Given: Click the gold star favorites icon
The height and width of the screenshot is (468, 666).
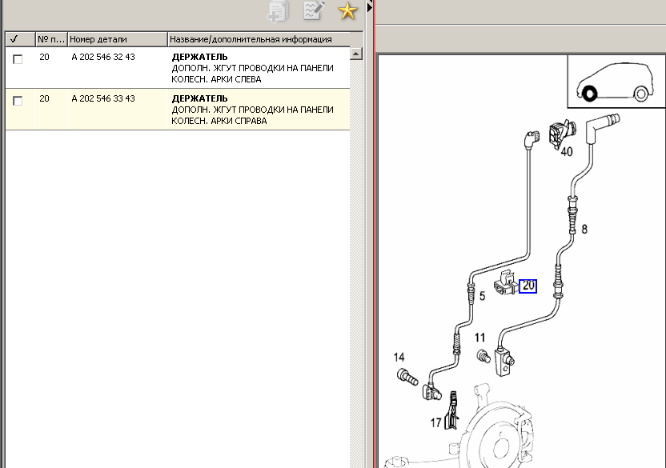Looking at the screenshot, I should tap(347, 10).
